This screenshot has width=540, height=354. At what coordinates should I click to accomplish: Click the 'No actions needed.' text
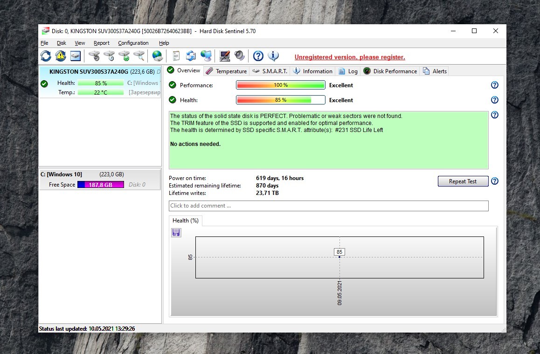pyautogui.click(x=195, y=144)
